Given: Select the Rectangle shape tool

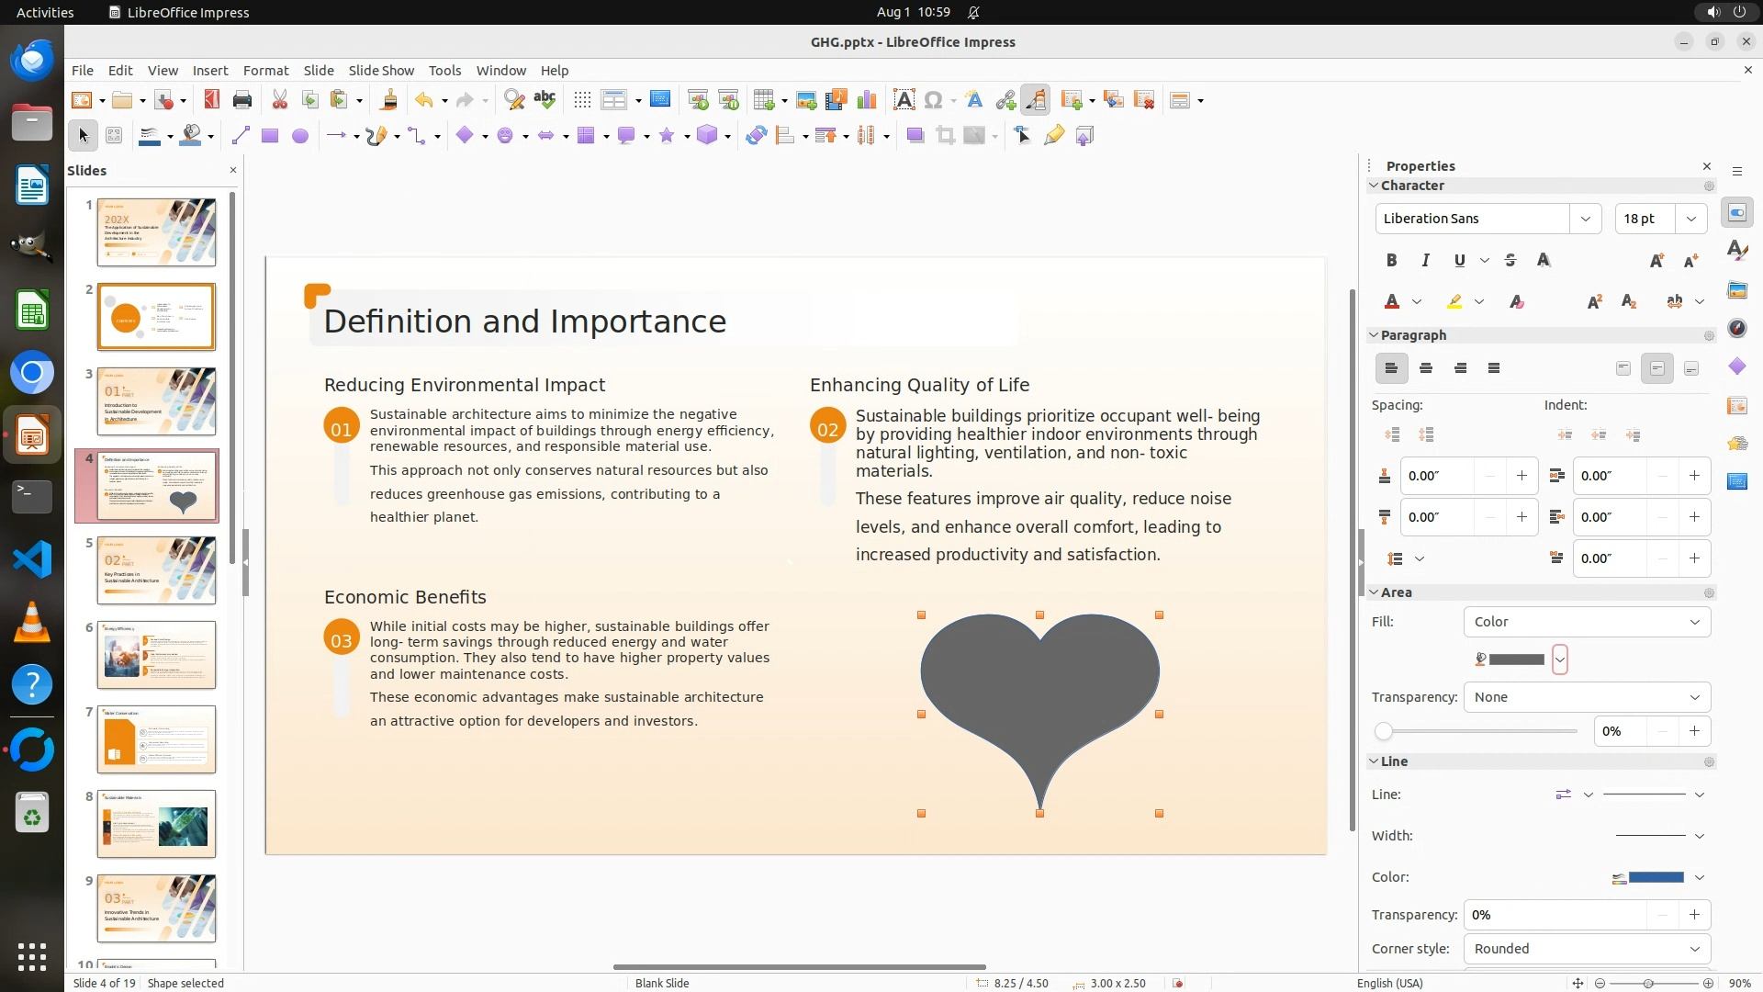Looking at the screenshot, I should (269, 136).
